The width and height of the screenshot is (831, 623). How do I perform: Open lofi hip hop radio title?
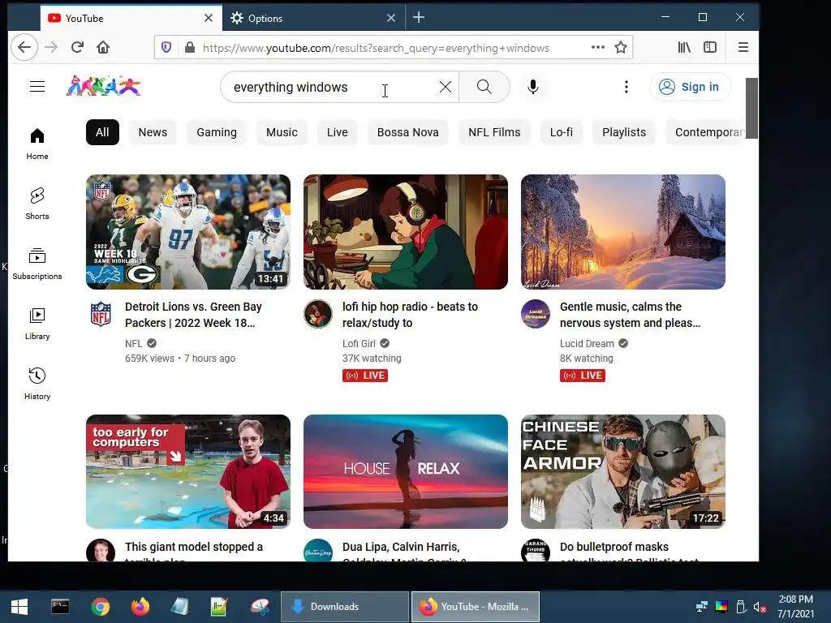click(410, 315)
